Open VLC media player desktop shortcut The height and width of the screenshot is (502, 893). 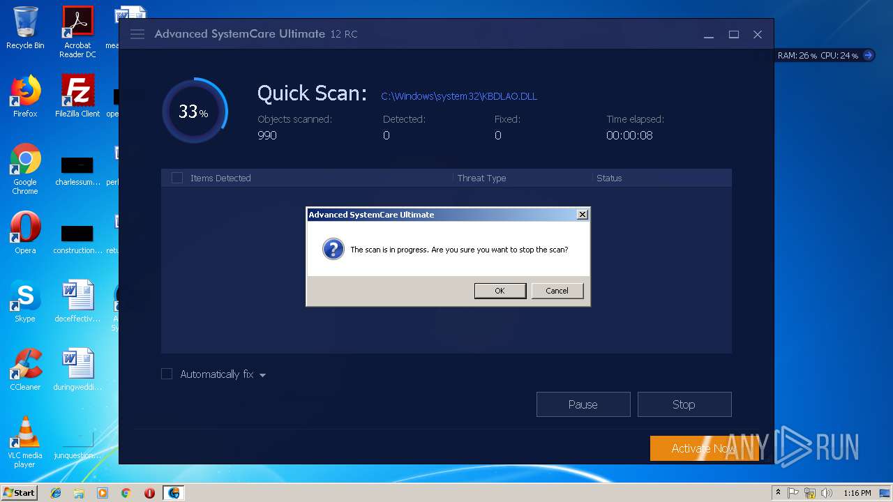[x=25, y=442]
